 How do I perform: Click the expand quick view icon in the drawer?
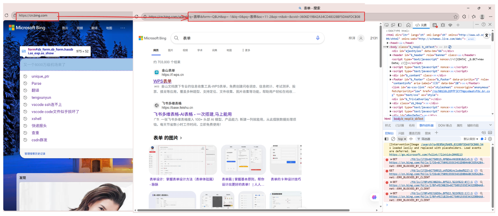pyautogui.click(x=490, y=133)
